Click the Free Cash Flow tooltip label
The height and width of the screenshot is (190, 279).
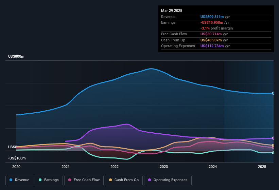tap(174, 34)
